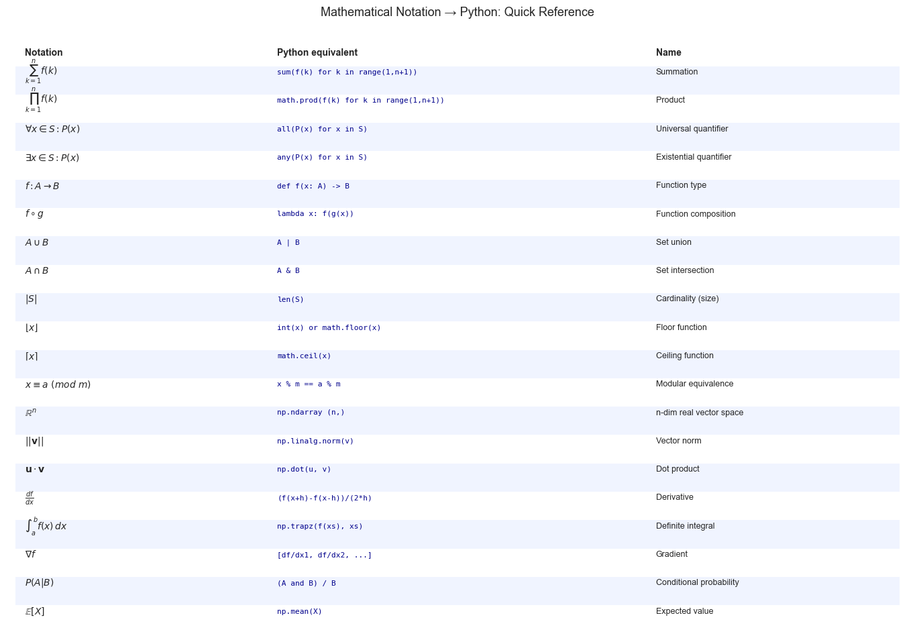
Task: Click the 'Conditional probability' name label
Action: [697, 582]
